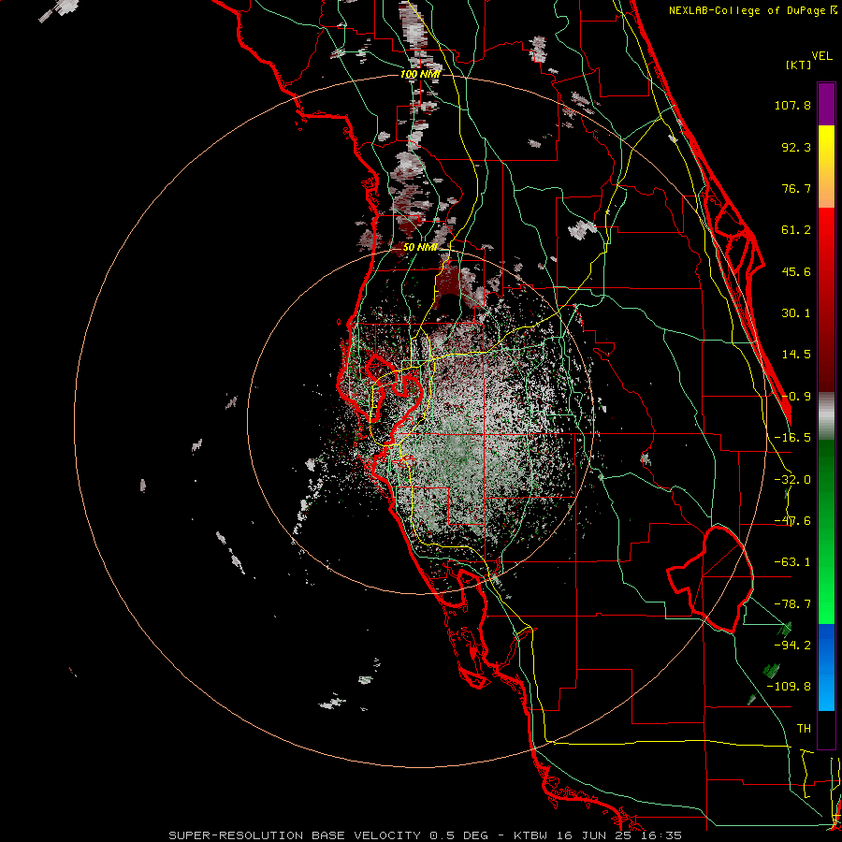
Task: Click the TH label on color scale
Action: (804, 729)
